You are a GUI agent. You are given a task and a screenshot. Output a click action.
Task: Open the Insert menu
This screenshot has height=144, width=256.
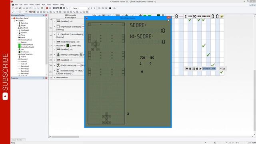pos(31,5)
